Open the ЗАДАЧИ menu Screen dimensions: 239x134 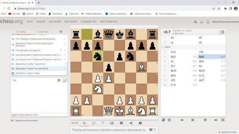[x=41, y=22]
